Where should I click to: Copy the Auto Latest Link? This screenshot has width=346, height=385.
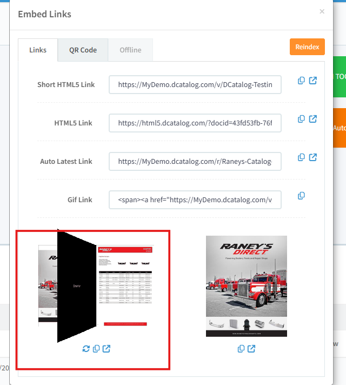(302, 157)
